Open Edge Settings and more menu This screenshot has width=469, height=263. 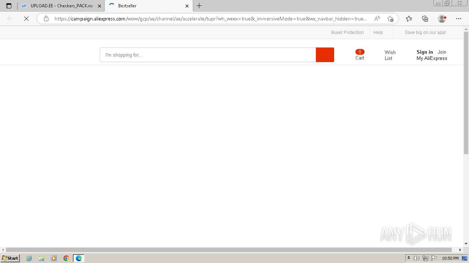coord(459,19)
